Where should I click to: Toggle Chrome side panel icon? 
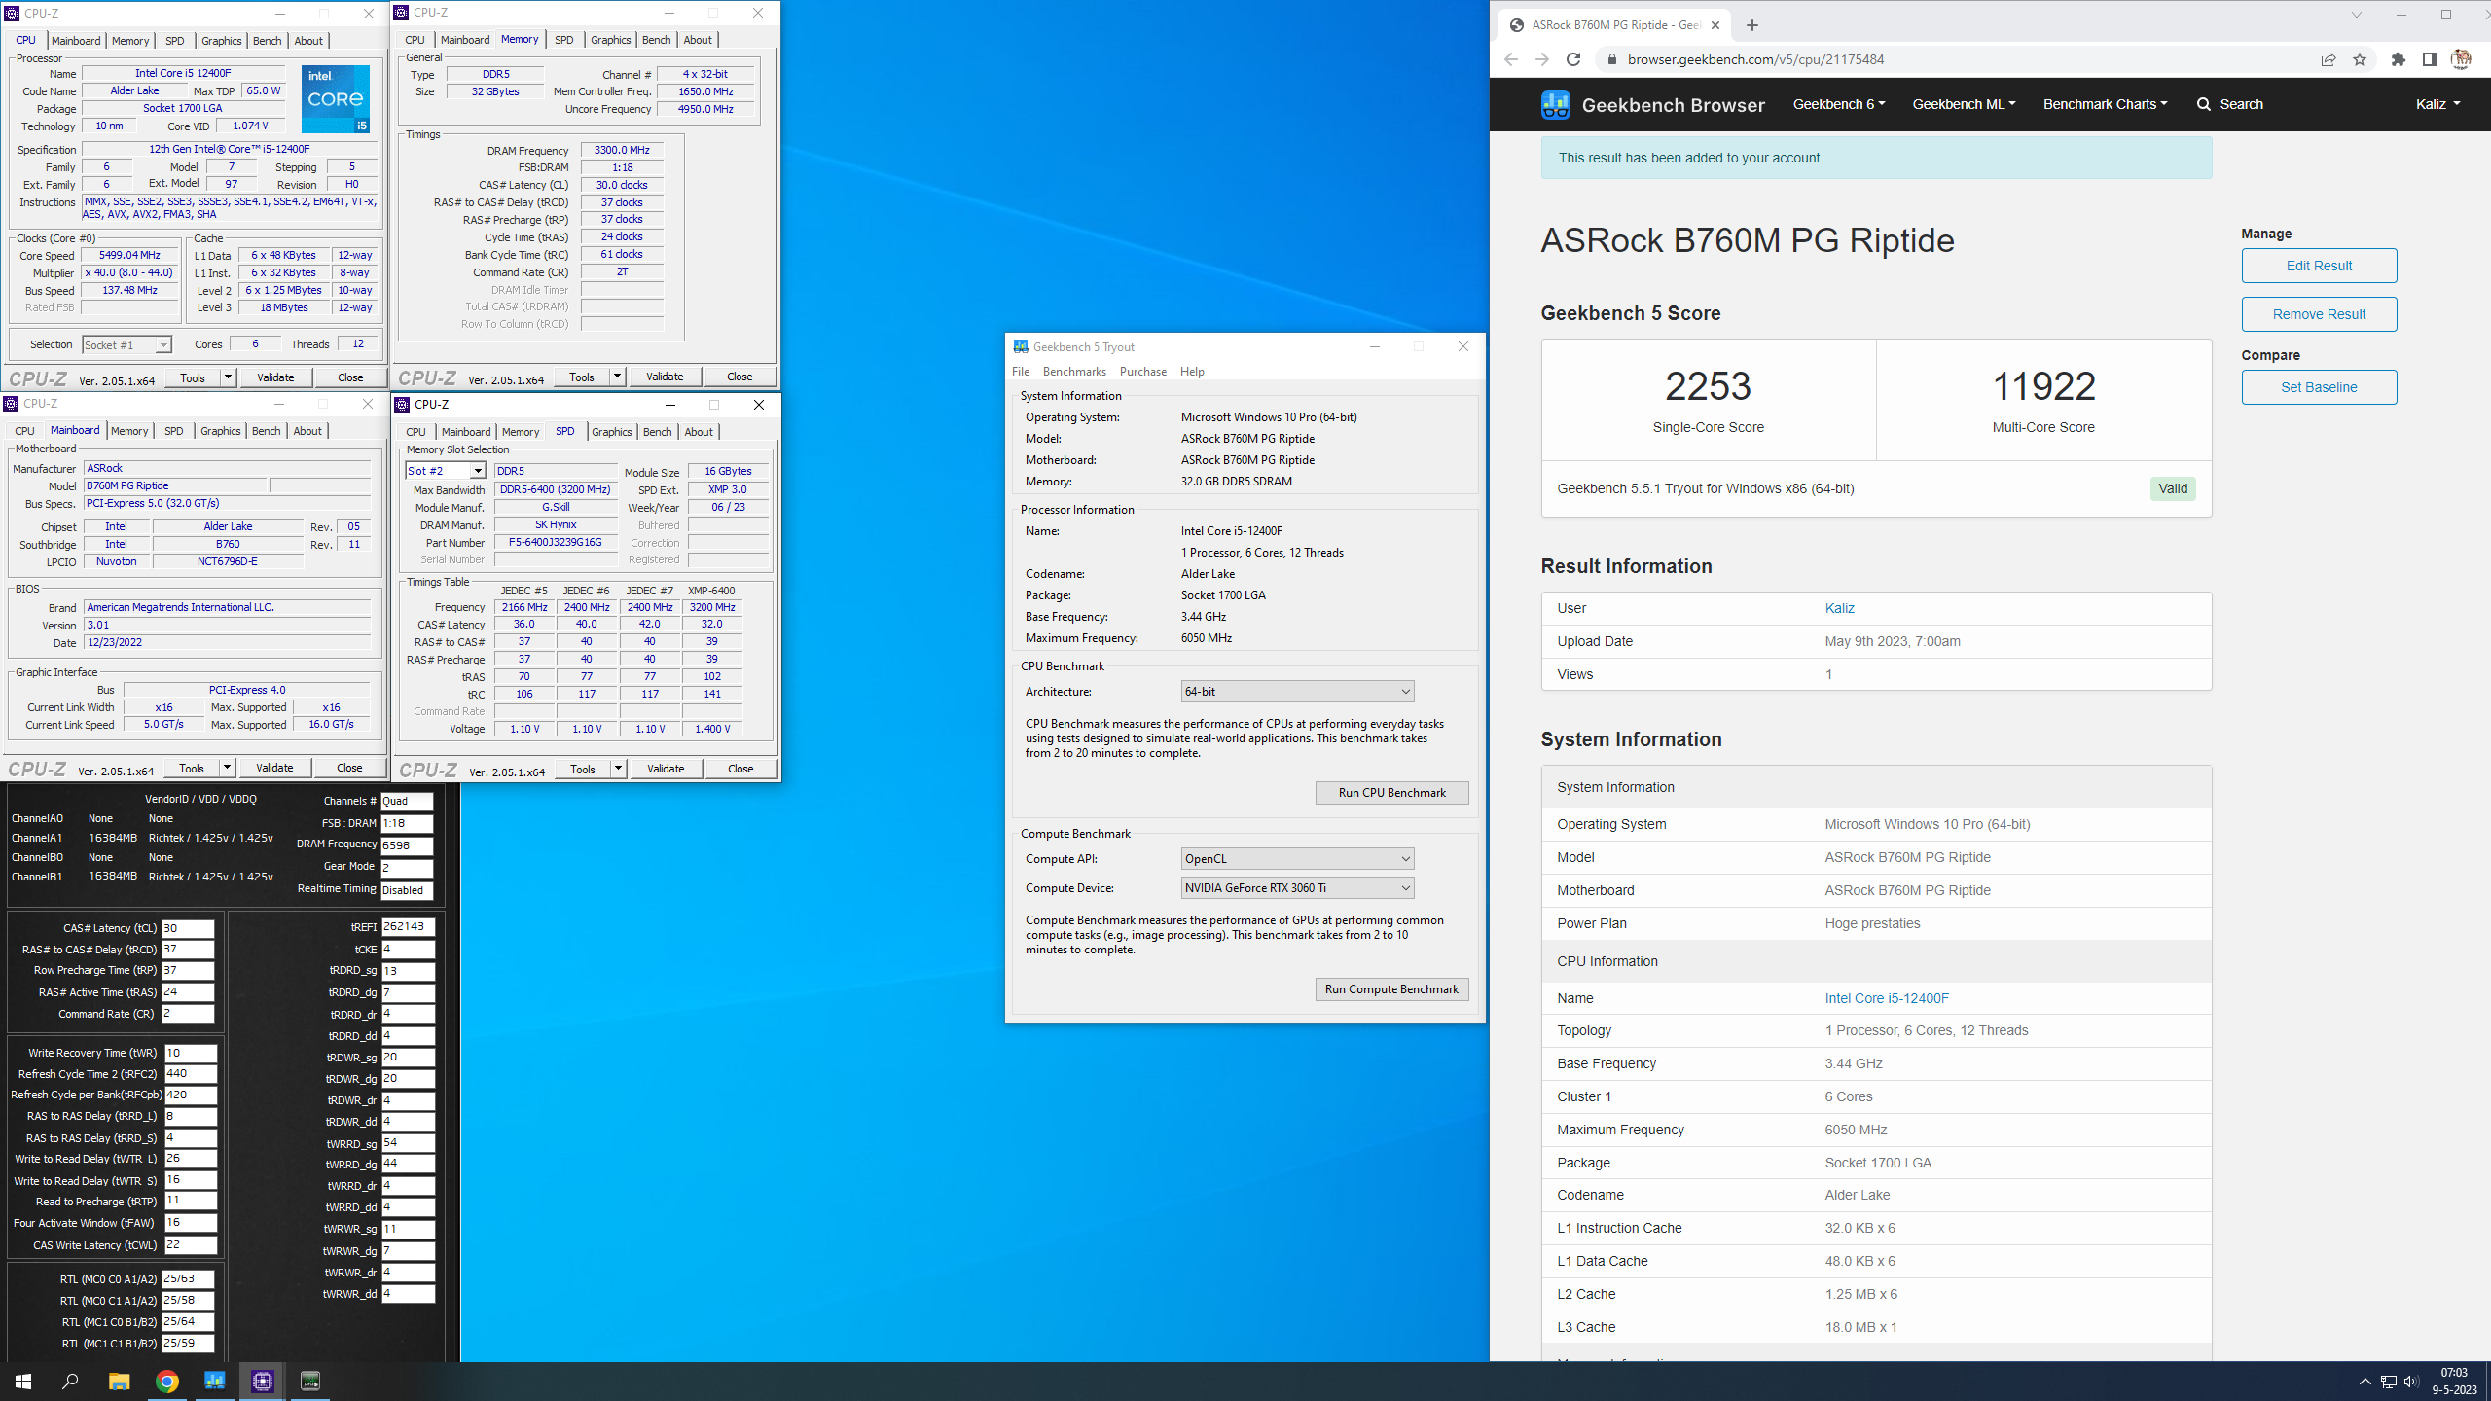pyautogui.click(x=2430, y=59)
